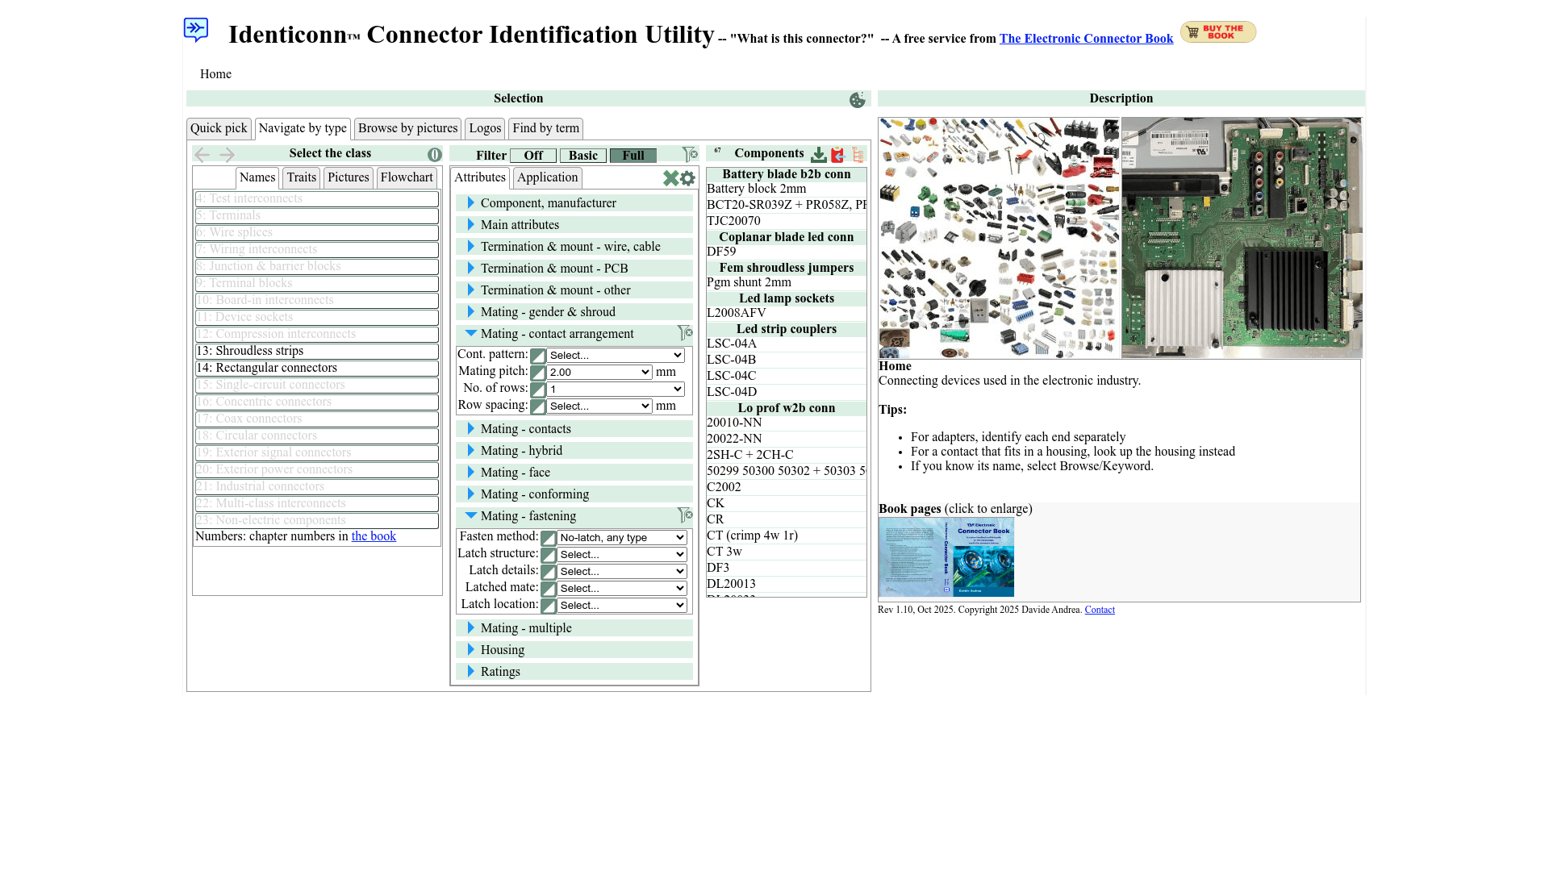Click back arrow in Select the class

[202, 155]
